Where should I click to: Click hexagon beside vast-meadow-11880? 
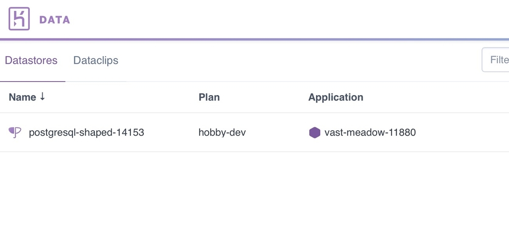(314, 133)
